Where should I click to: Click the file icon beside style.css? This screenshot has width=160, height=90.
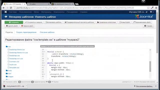(8, 64)
